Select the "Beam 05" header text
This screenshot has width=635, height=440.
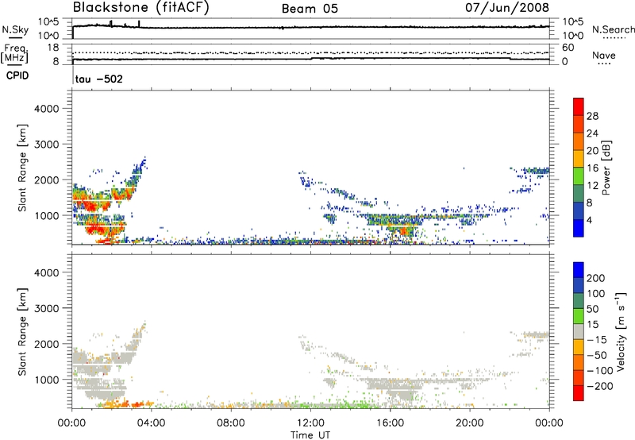(310, 9)
